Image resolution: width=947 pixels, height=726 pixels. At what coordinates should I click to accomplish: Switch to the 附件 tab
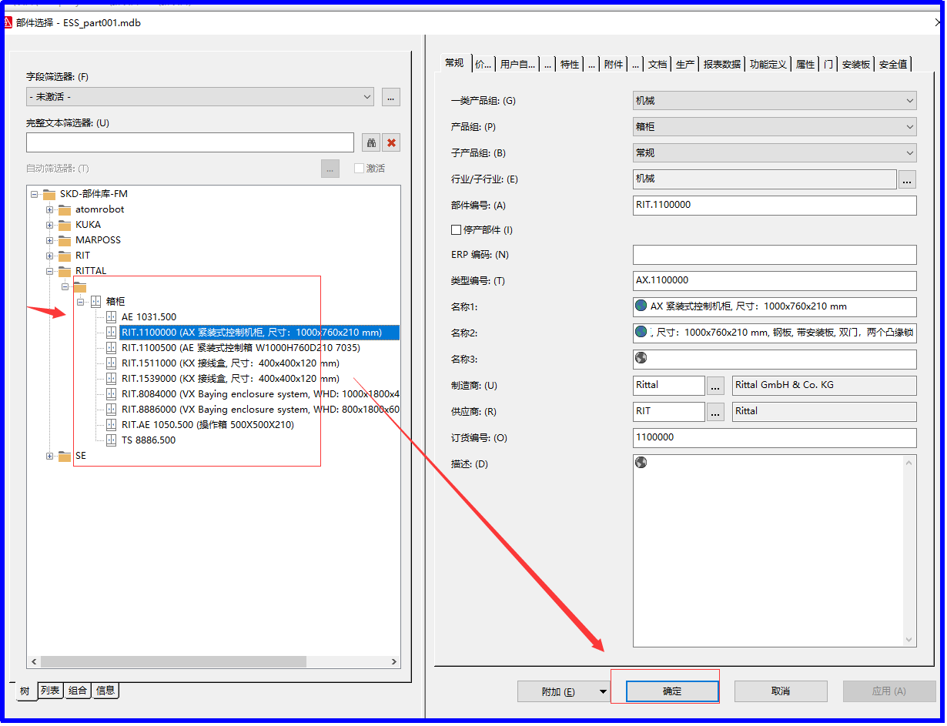[614, 64]
